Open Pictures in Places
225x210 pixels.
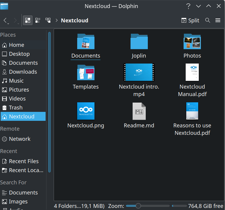coord(23,89)
